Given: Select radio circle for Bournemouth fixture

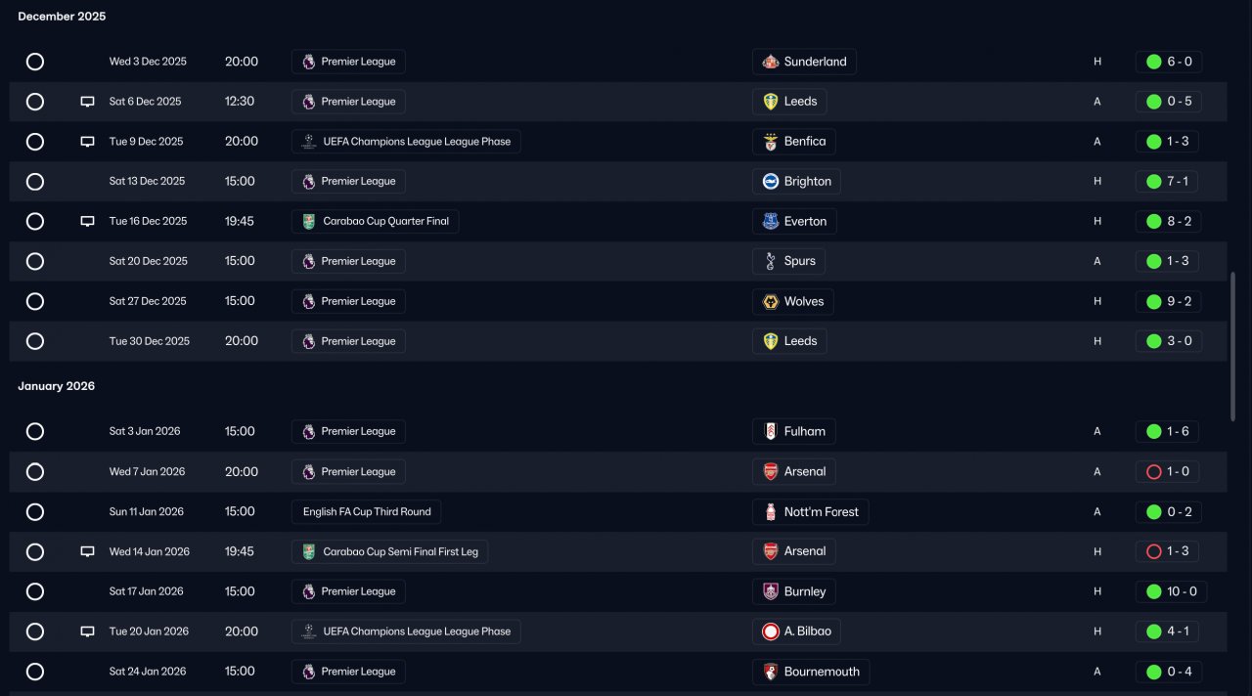Looking at the screenshot, I should tap(35, 672).
